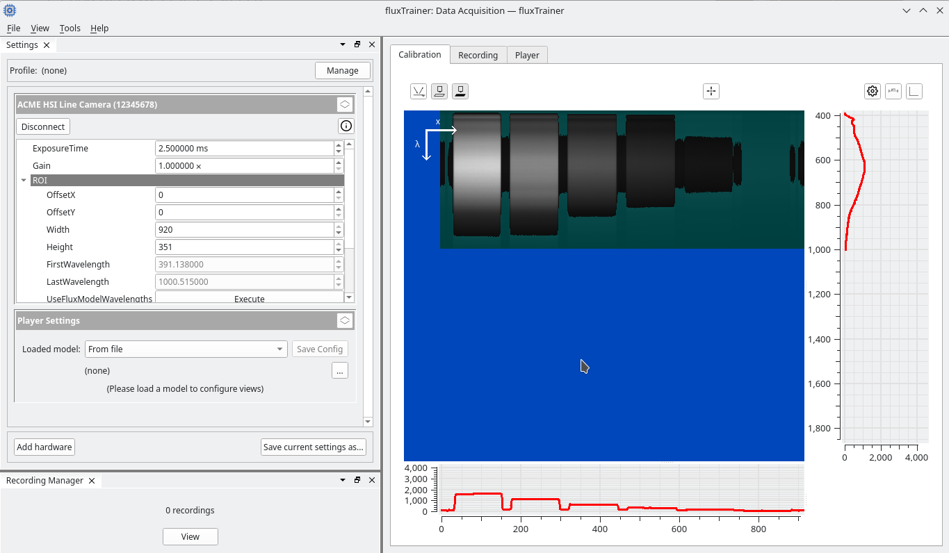Click the '0 recordings' text
Screen dimensions: 949x553
pyautogui.click(x=190, y=510)
